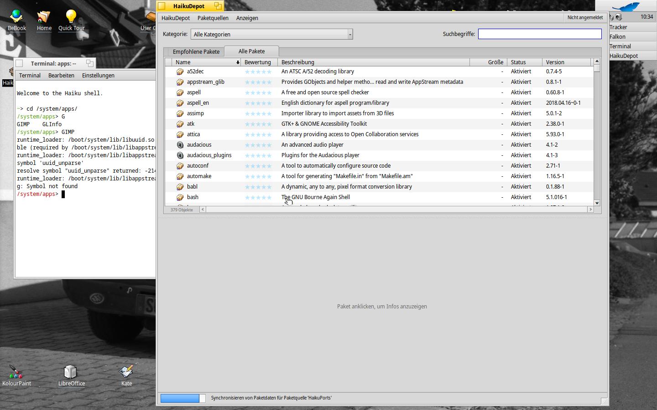Click the audacious app icon
The height and width of the screenshot is (410, 657).
coord(180,145)
